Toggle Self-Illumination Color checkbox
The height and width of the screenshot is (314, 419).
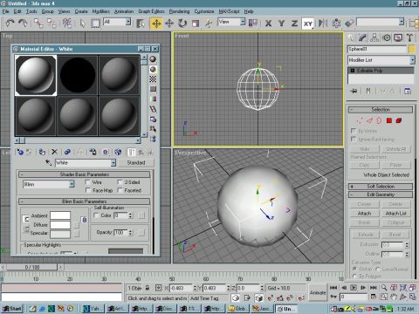tap(96, 215)
